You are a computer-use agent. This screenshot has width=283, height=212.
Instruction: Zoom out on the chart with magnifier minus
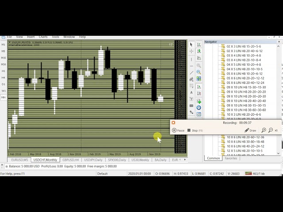pyautogui.click(x=199, y=72)
